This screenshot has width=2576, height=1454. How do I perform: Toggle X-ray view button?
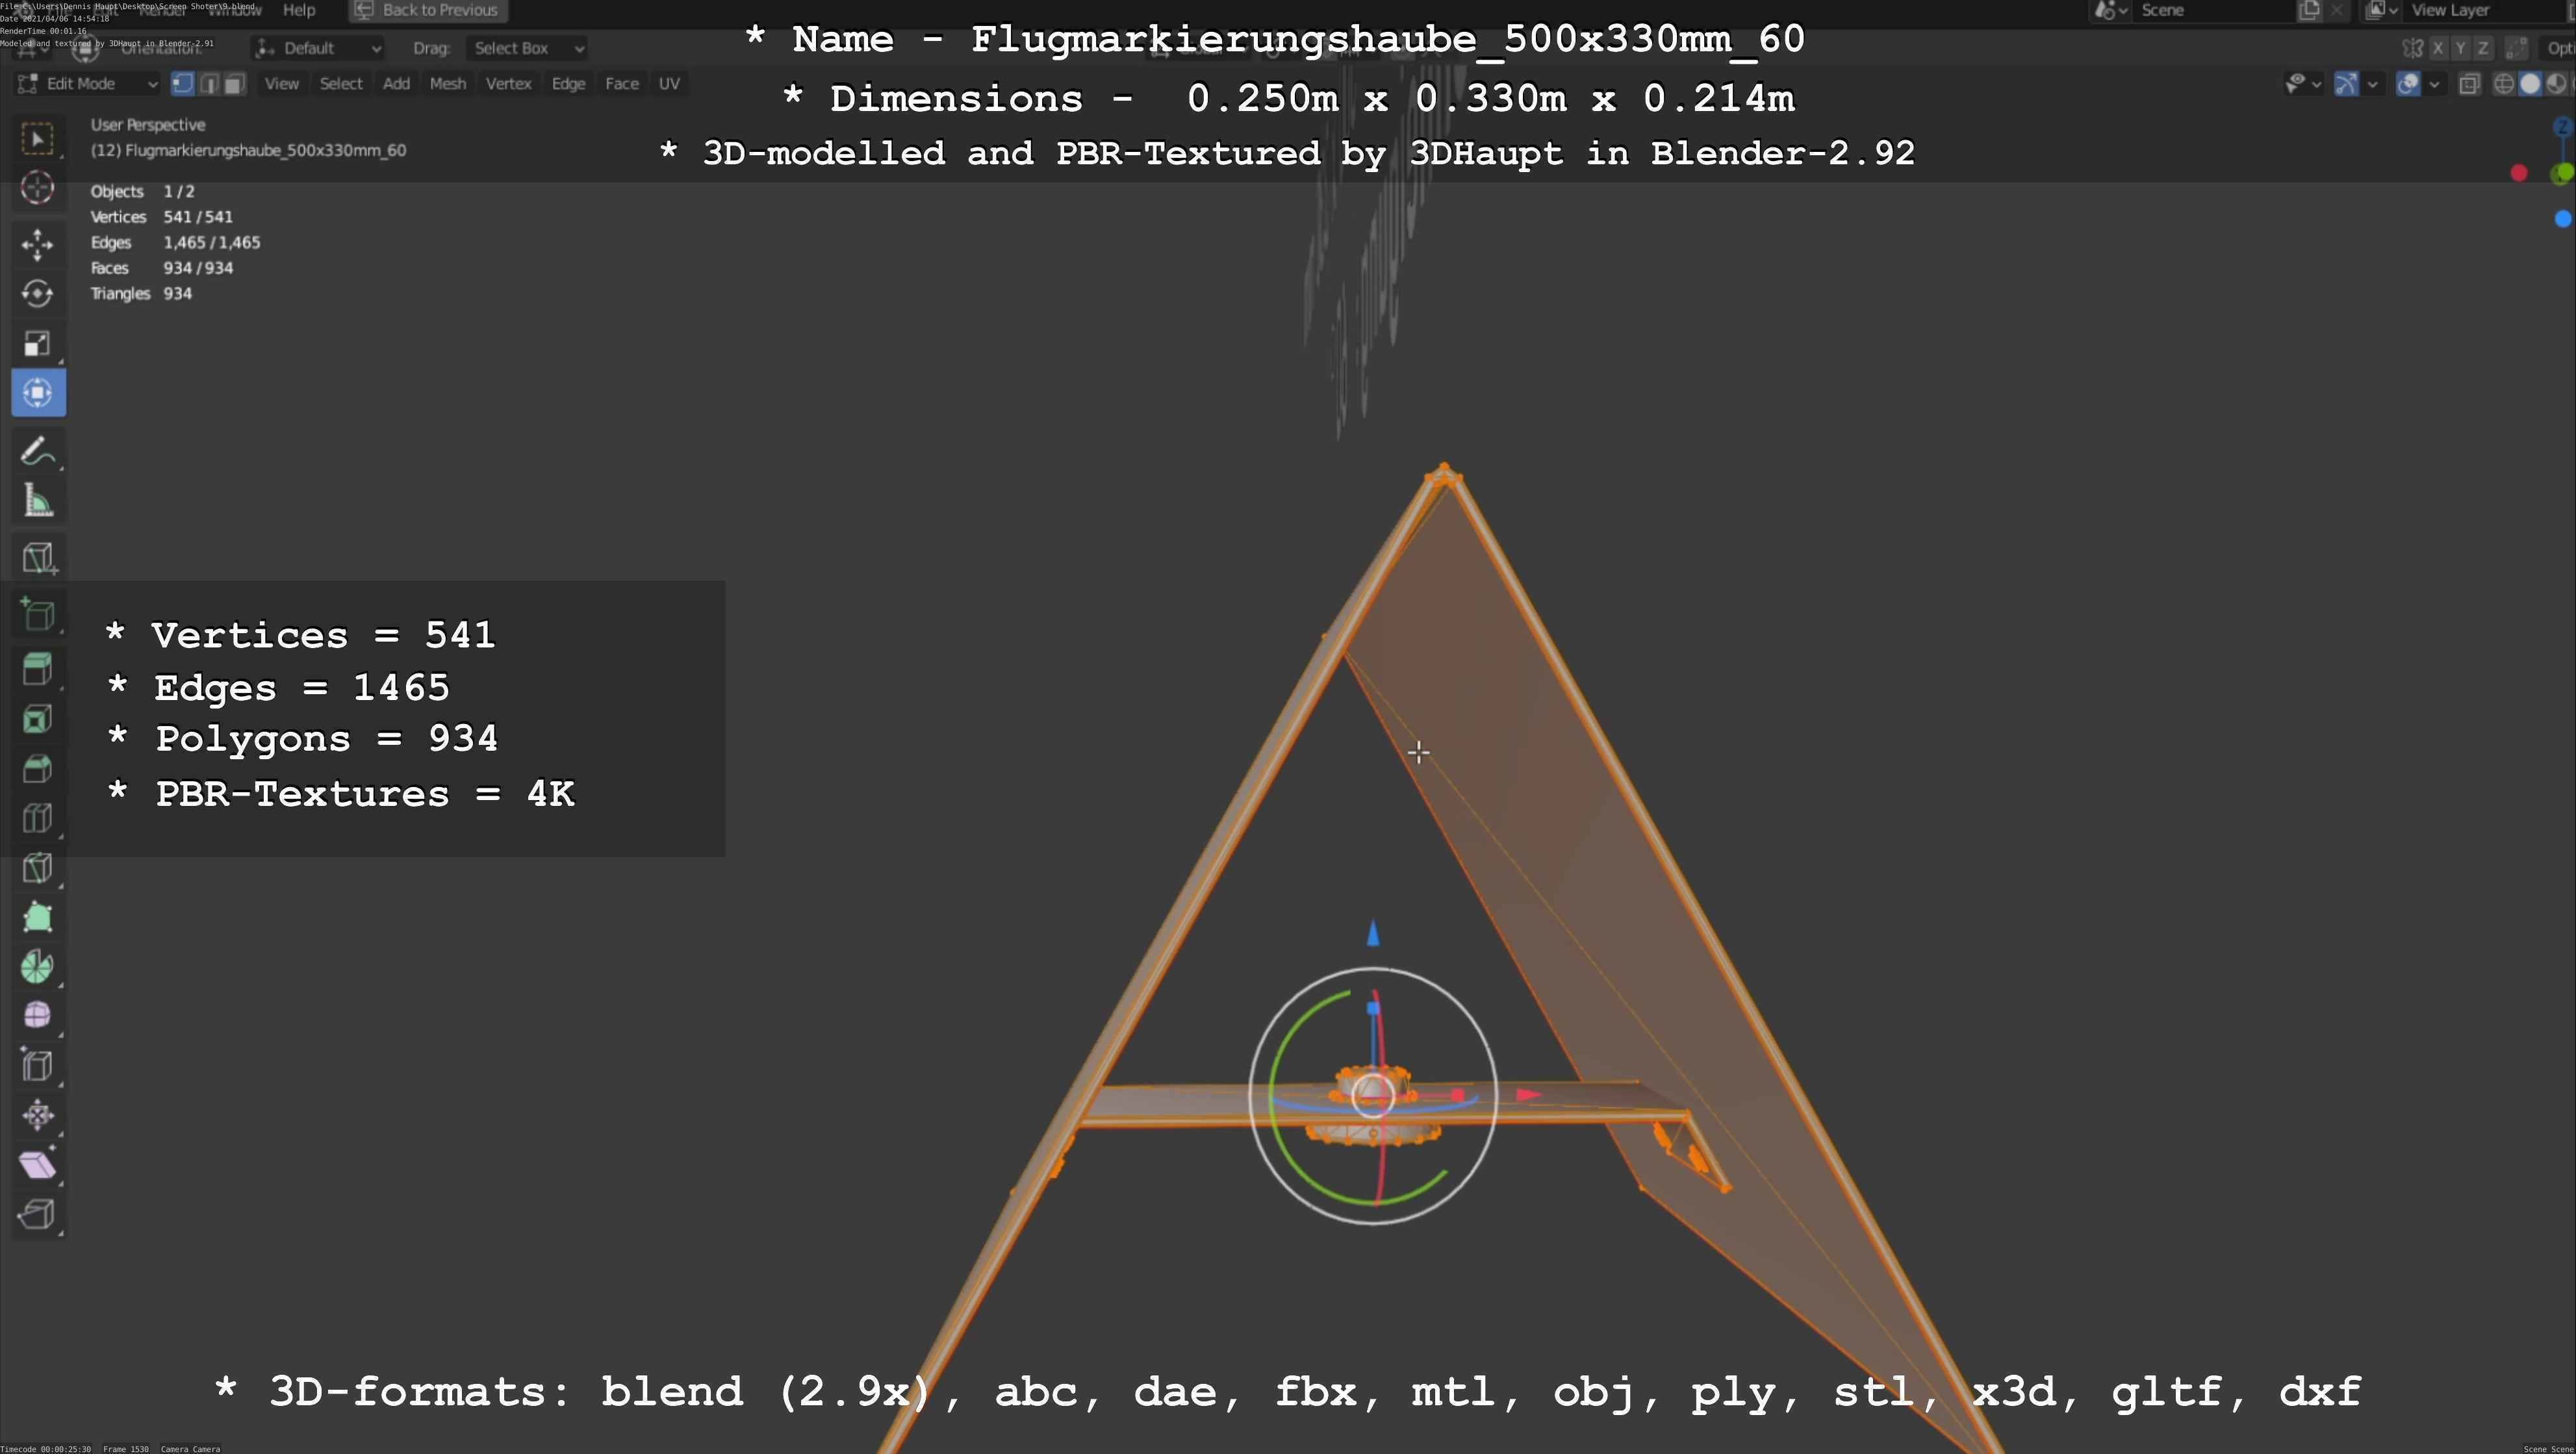tap(2469, 84)
